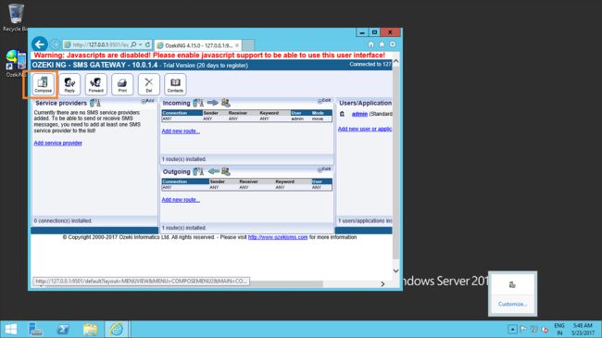Image resolution: width=602 pixels, height=338 pixels.
Task: Click the browser Forward arrow button
Action: pyautogui.click(x=55, y=44)
